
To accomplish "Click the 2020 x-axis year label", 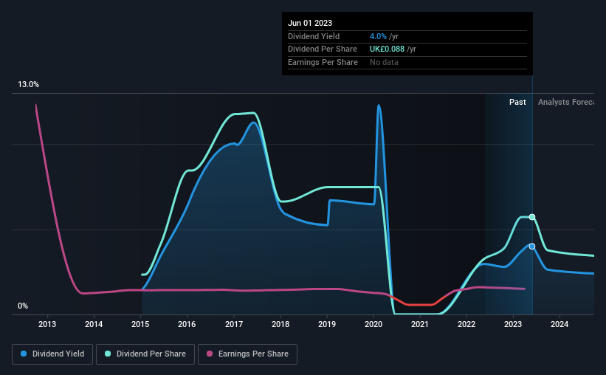I will (373, 324).
